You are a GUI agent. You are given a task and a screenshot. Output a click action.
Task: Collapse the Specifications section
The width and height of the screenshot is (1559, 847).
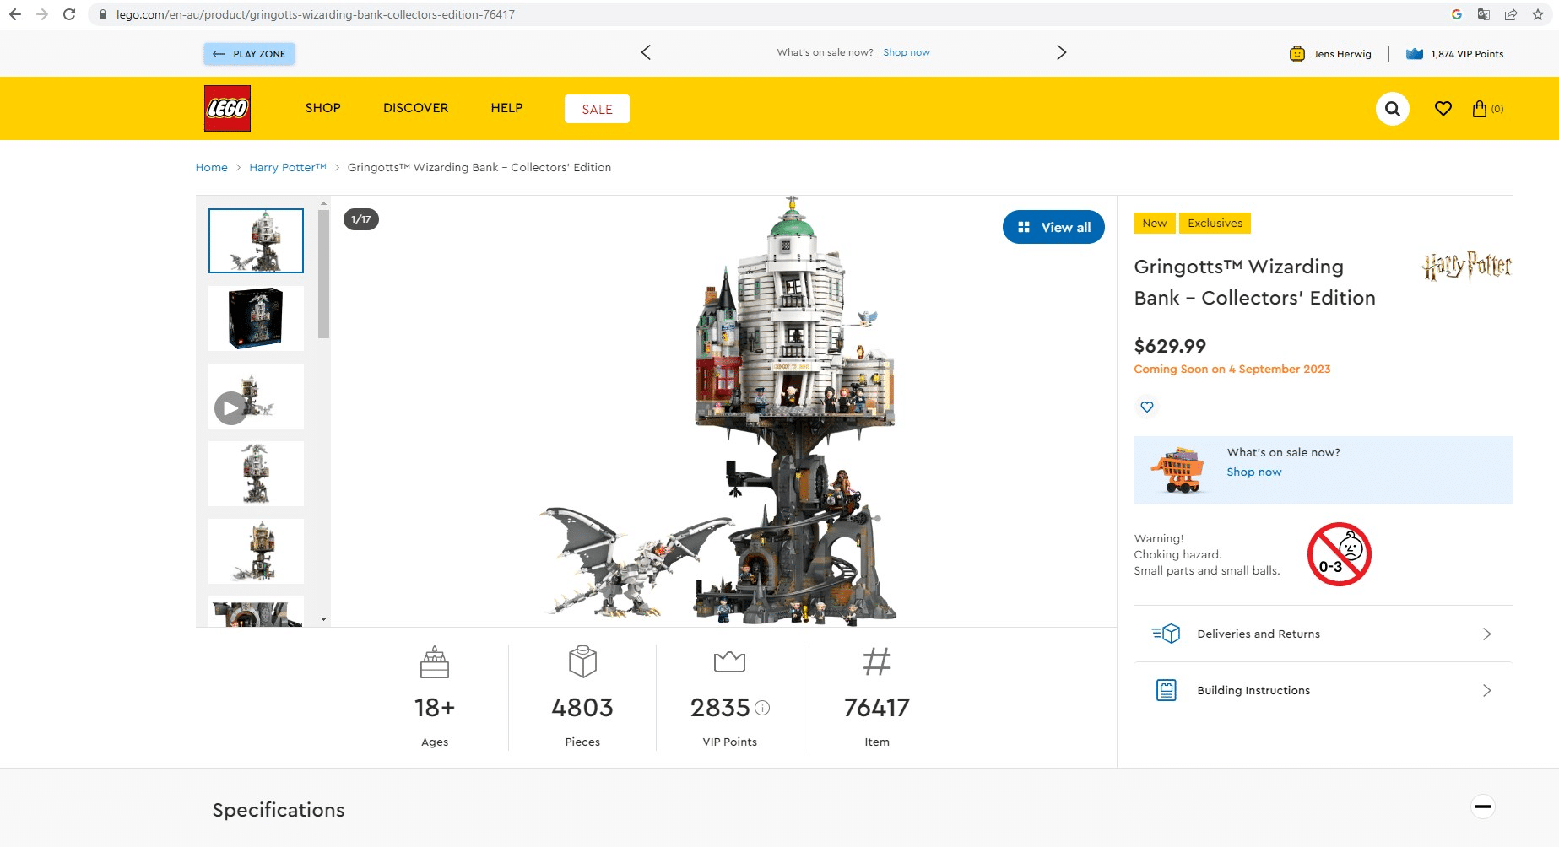coord(1483,807)
